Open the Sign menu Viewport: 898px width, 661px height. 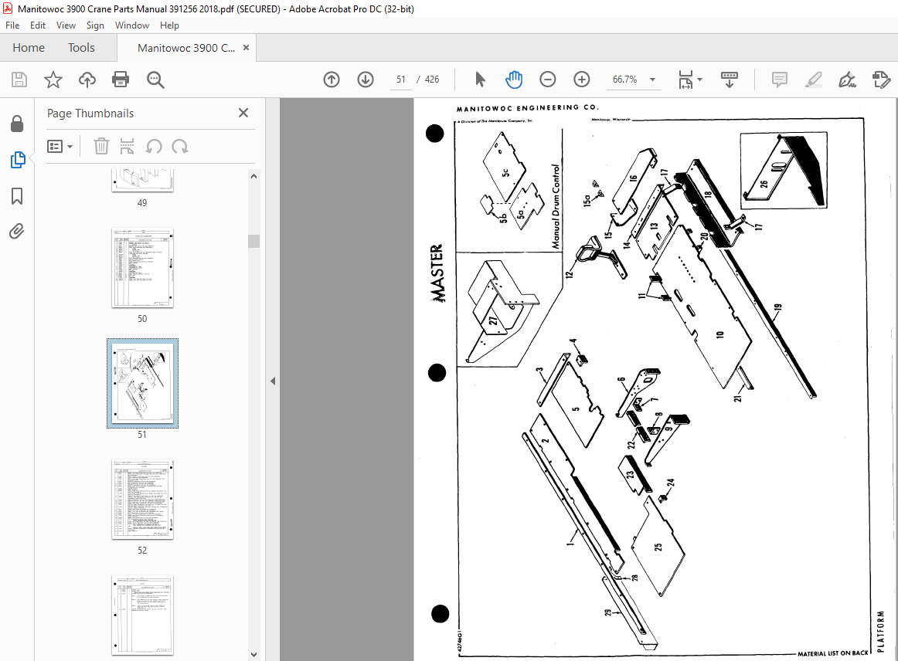tap(95, 25)
